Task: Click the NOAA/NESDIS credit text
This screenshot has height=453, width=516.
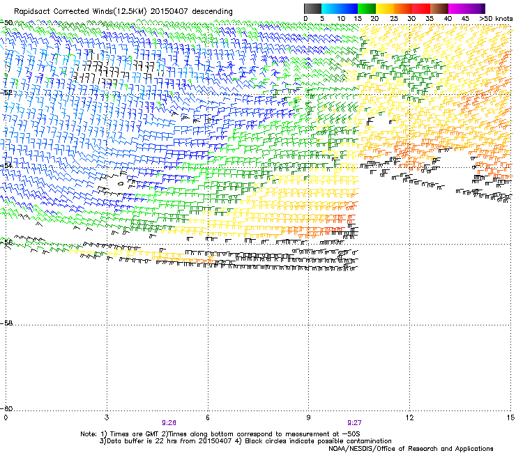Action: (x=411, y=448)
